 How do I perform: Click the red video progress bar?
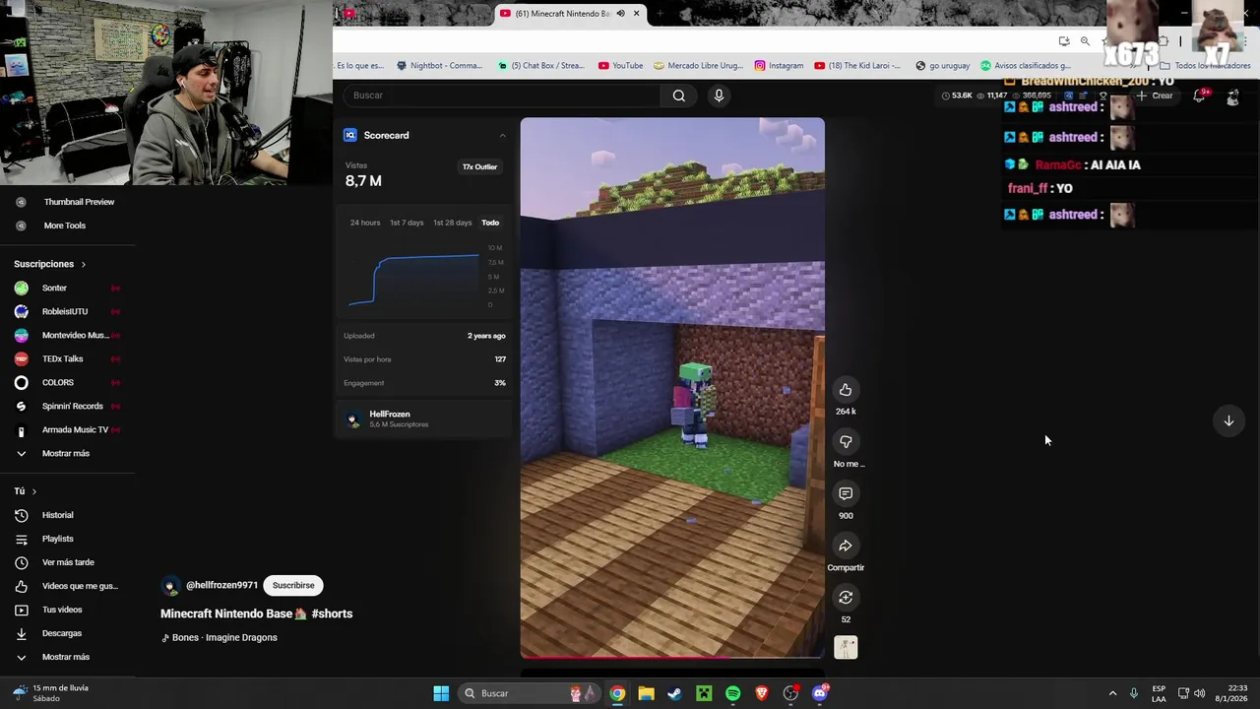point(671,656)
